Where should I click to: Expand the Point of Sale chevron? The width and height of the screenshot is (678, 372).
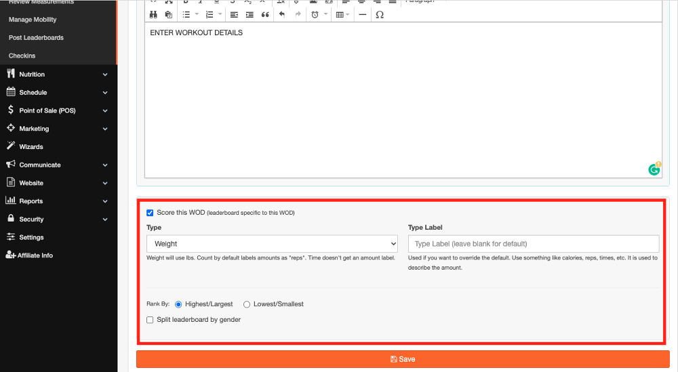[105, 111]
